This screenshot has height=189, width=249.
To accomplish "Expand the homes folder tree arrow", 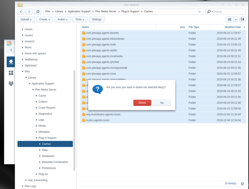I will point(22,29).
